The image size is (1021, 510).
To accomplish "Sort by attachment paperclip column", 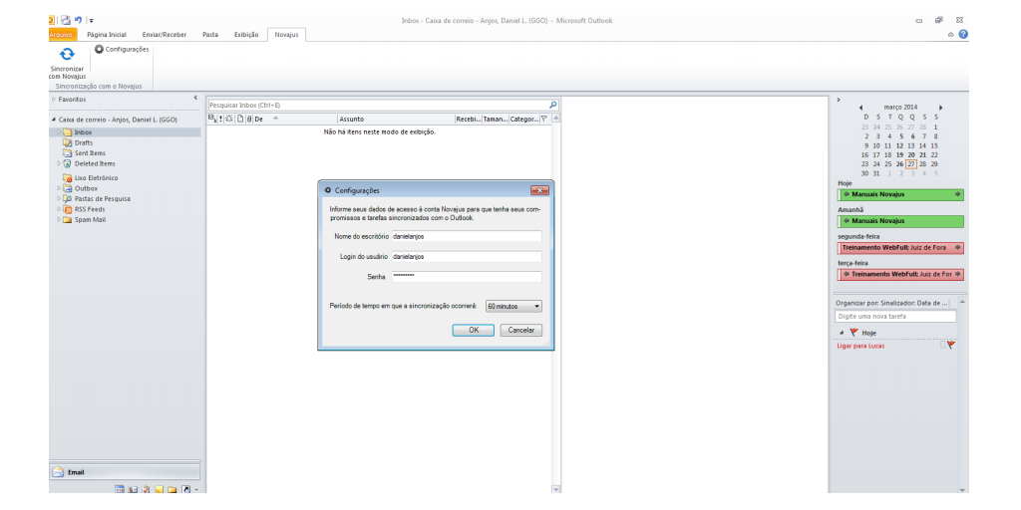I will coord(248,120).
